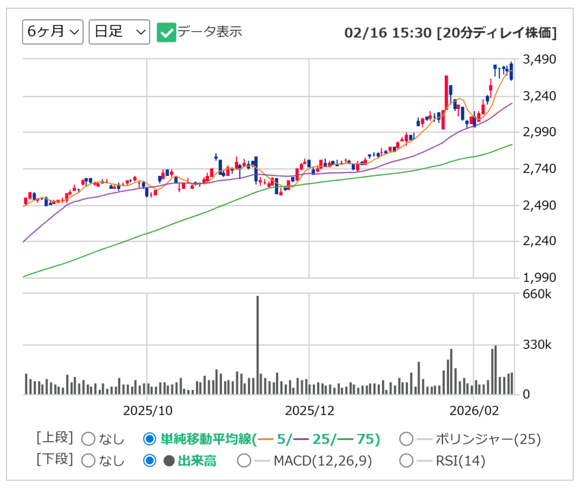The width and height of the screenshot is (578, 488).
Task: Switch lower pane to MACD(12,26,9)
Action: pyautogui.click(x=245, y=461)
